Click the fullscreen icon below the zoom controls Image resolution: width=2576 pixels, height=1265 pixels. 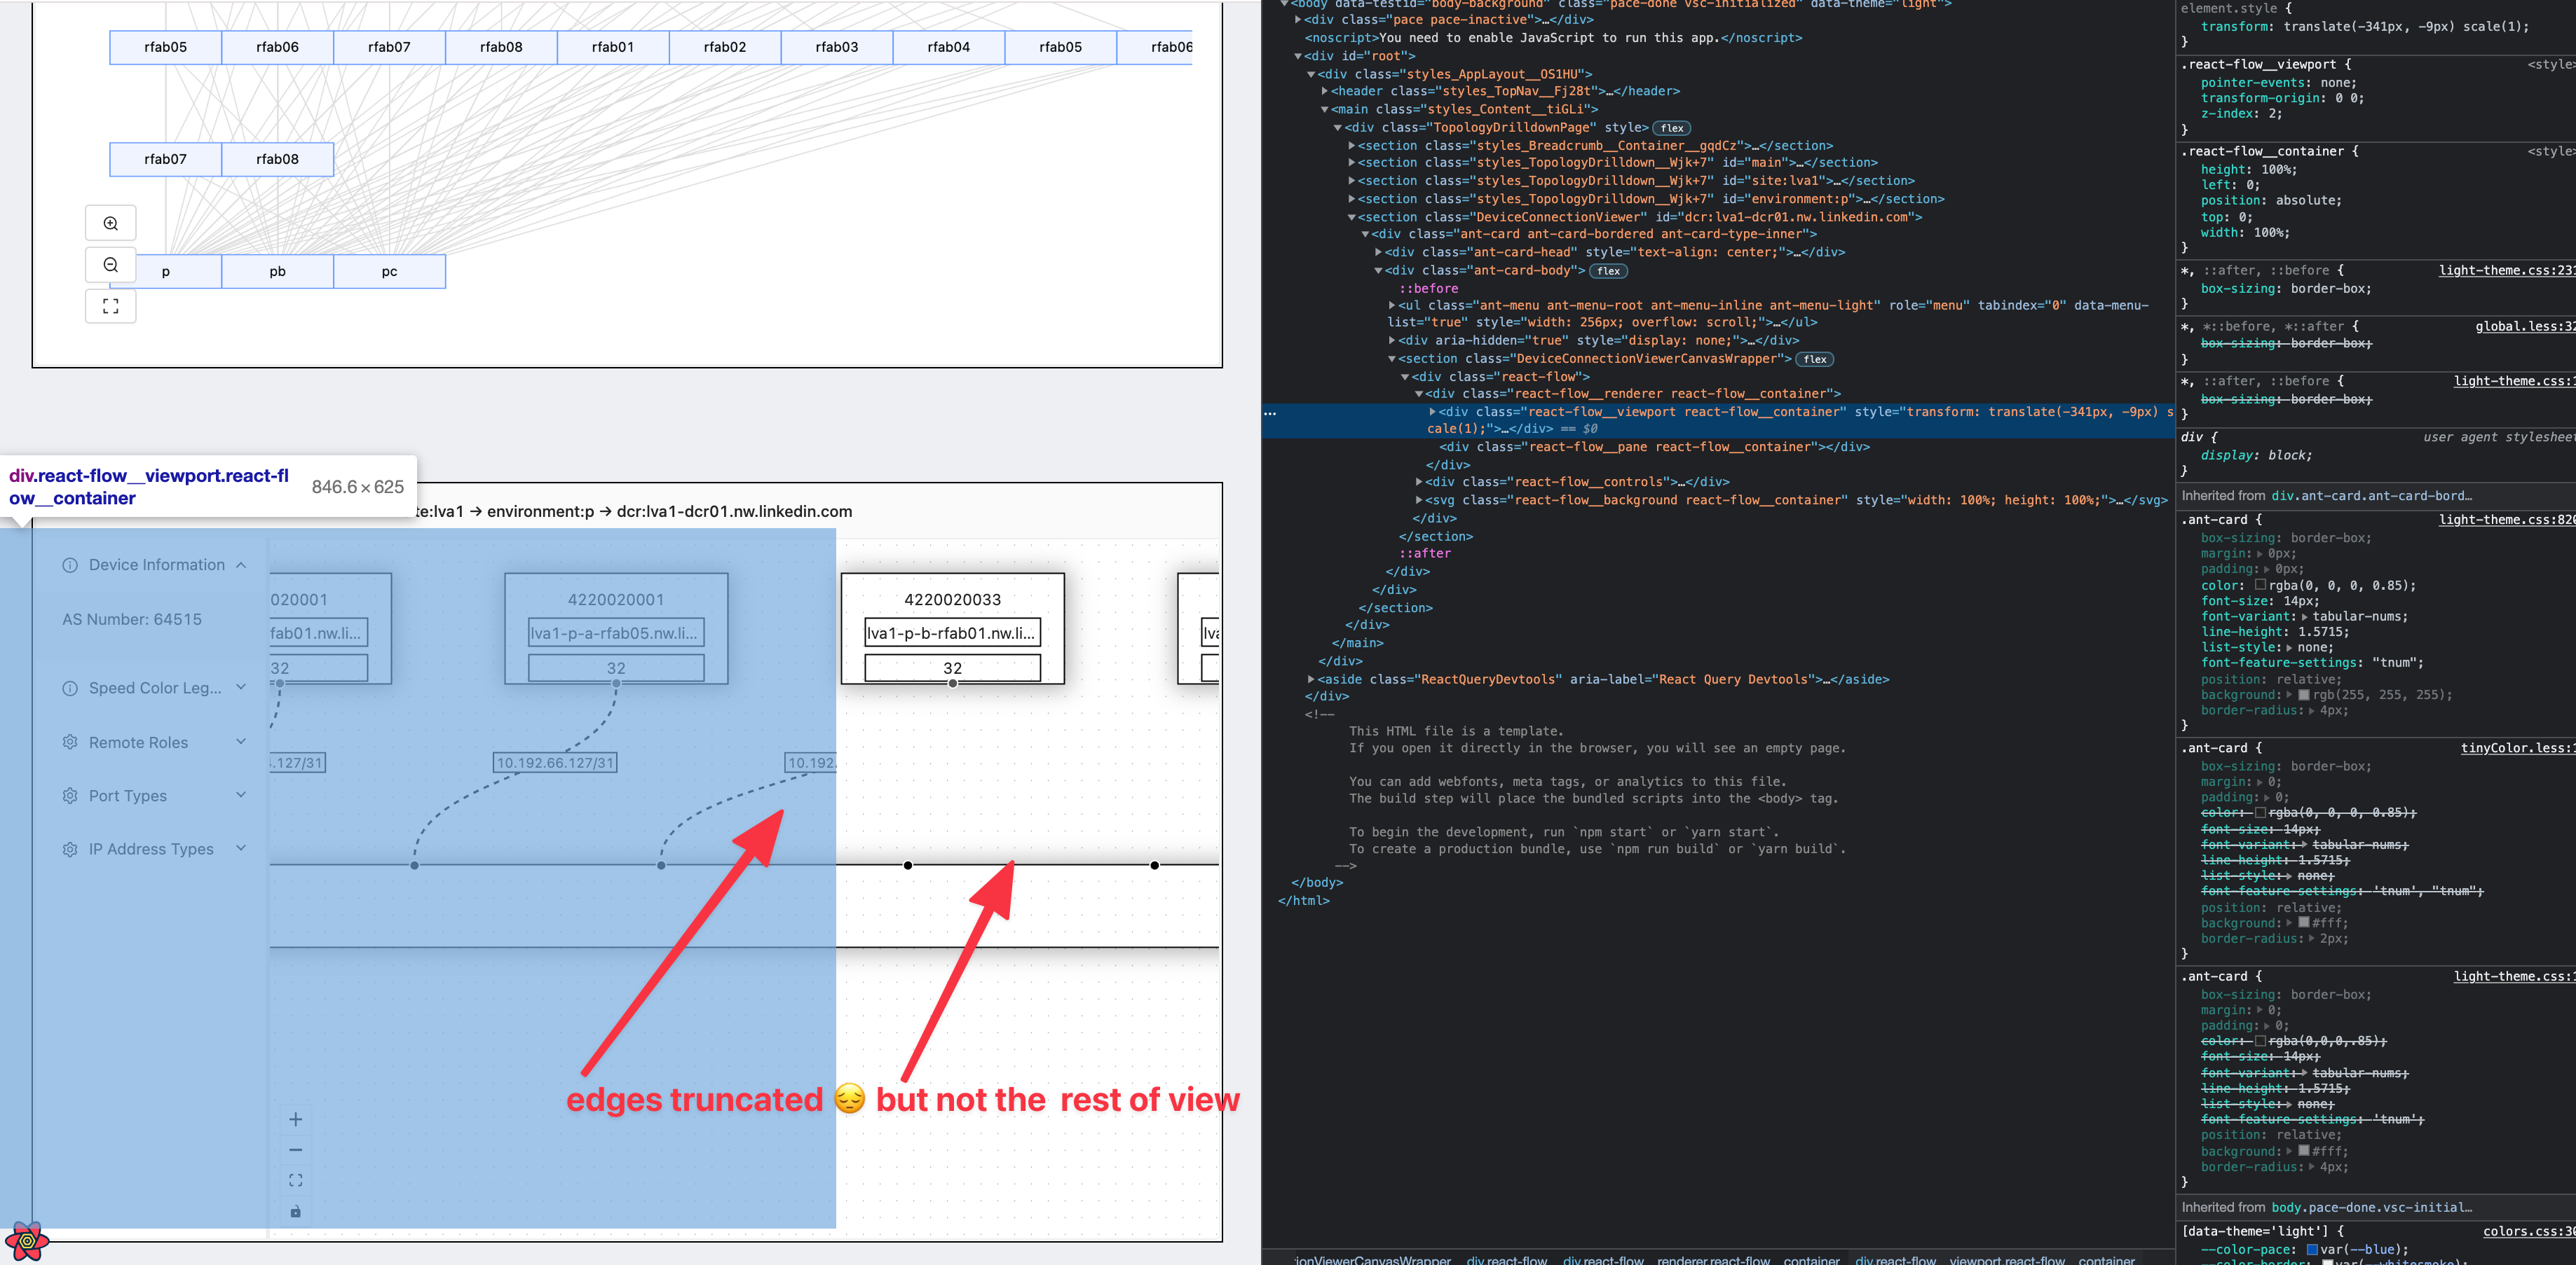[x=110, y=306]
